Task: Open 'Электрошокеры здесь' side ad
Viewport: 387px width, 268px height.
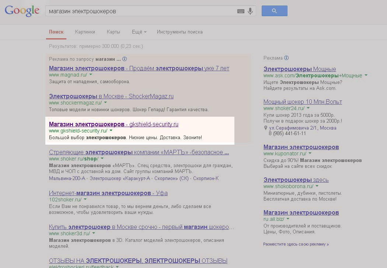Action: click(x=296, y=180)
